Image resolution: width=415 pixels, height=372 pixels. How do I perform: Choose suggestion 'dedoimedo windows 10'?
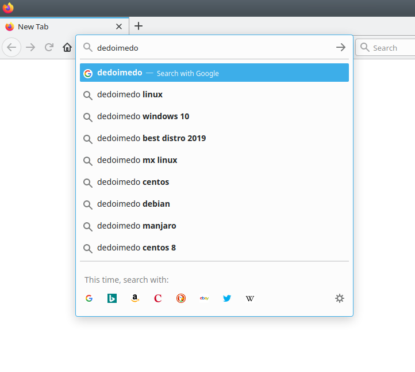click(214, 116)
